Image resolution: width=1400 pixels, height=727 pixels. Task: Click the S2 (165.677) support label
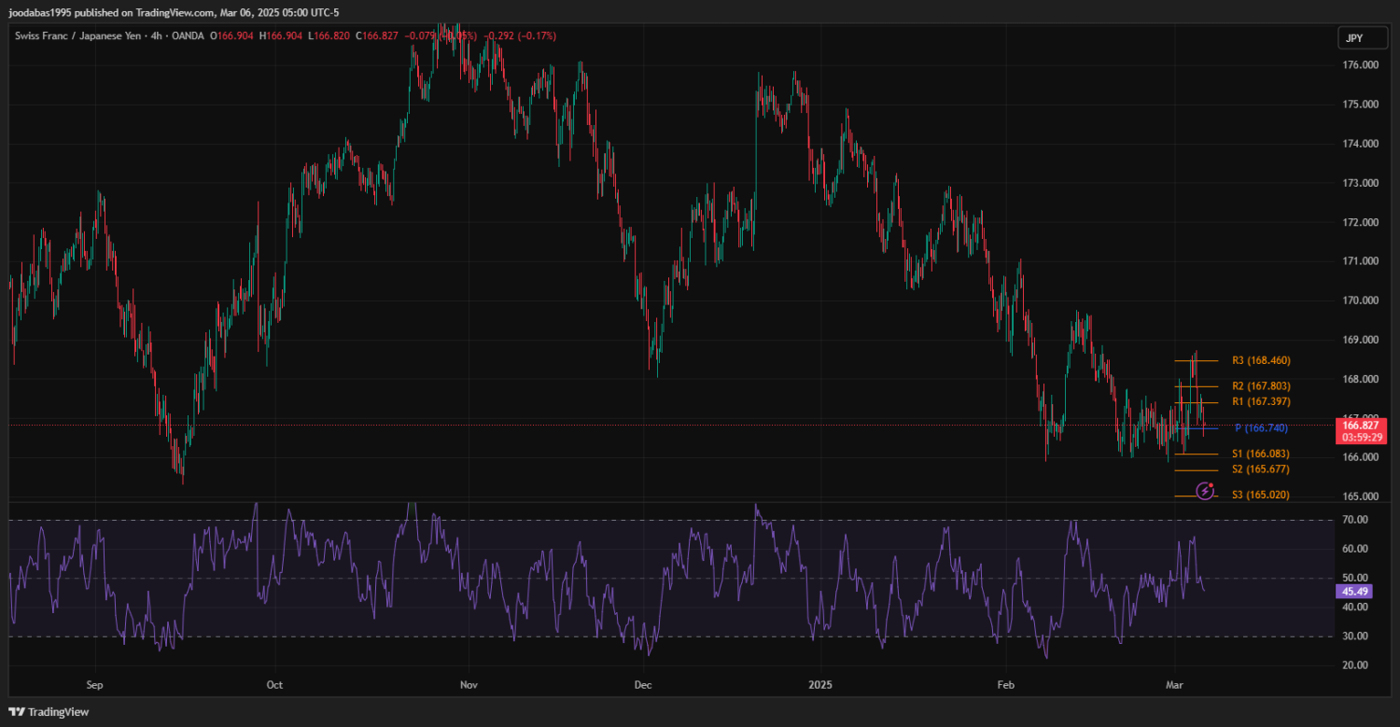coord(1261,468)
